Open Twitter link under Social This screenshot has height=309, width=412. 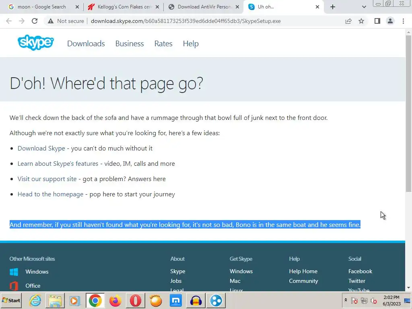(357, 281)
